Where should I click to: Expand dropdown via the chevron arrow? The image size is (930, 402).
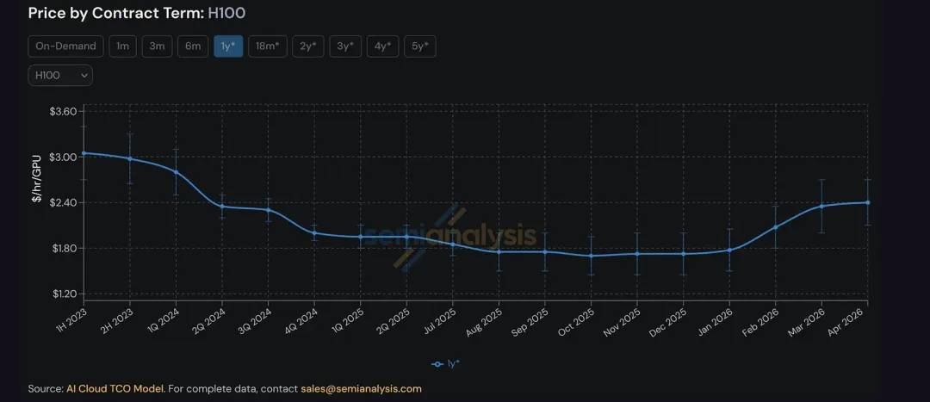coord(84,75)
